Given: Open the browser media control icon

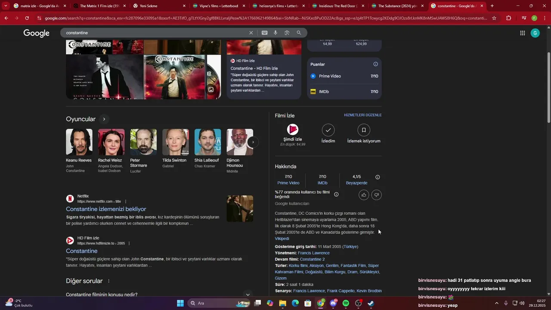Looking at the screenshot, I should point(524,18).
